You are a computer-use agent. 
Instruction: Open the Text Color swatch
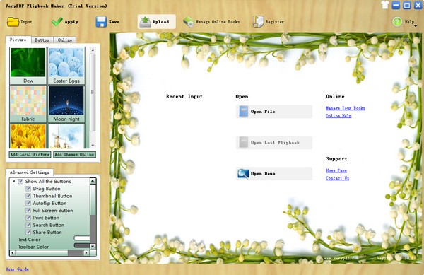[x=82, y=238]
